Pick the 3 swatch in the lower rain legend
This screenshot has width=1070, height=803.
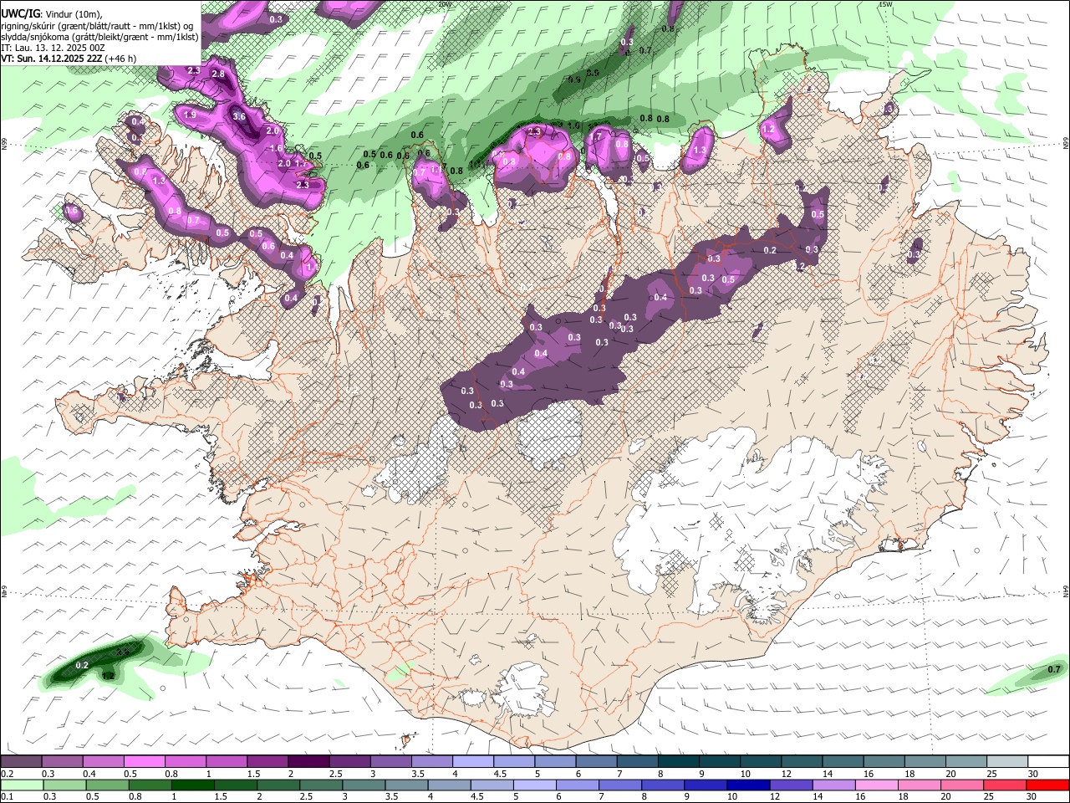[x=364, y=785]
